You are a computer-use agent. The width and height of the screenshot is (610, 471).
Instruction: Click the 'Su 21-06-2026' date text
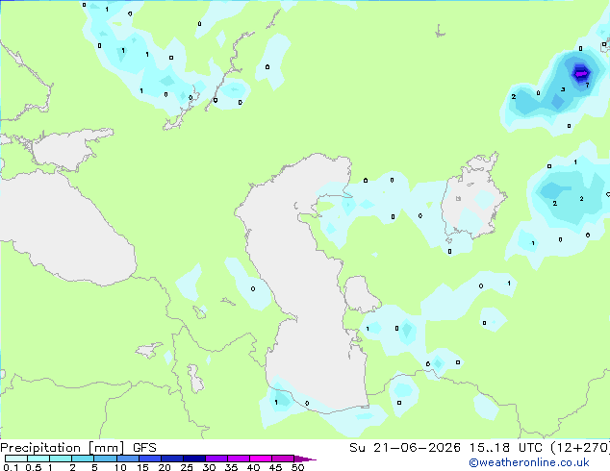[405, 448]
